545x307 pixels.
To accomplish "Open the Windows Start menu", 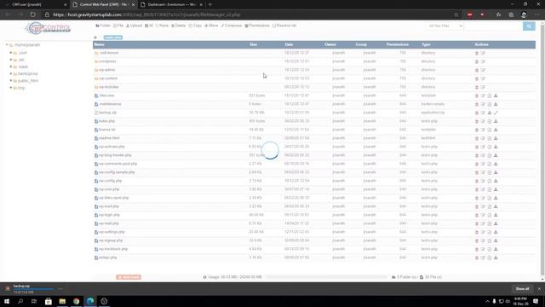I will 7,301.
